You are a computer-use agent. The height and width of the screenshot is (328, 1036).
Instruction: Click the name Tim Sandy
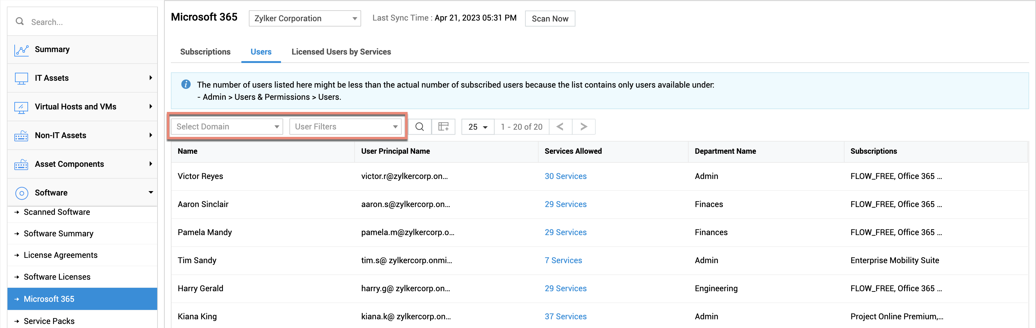(x=197, y=260)
